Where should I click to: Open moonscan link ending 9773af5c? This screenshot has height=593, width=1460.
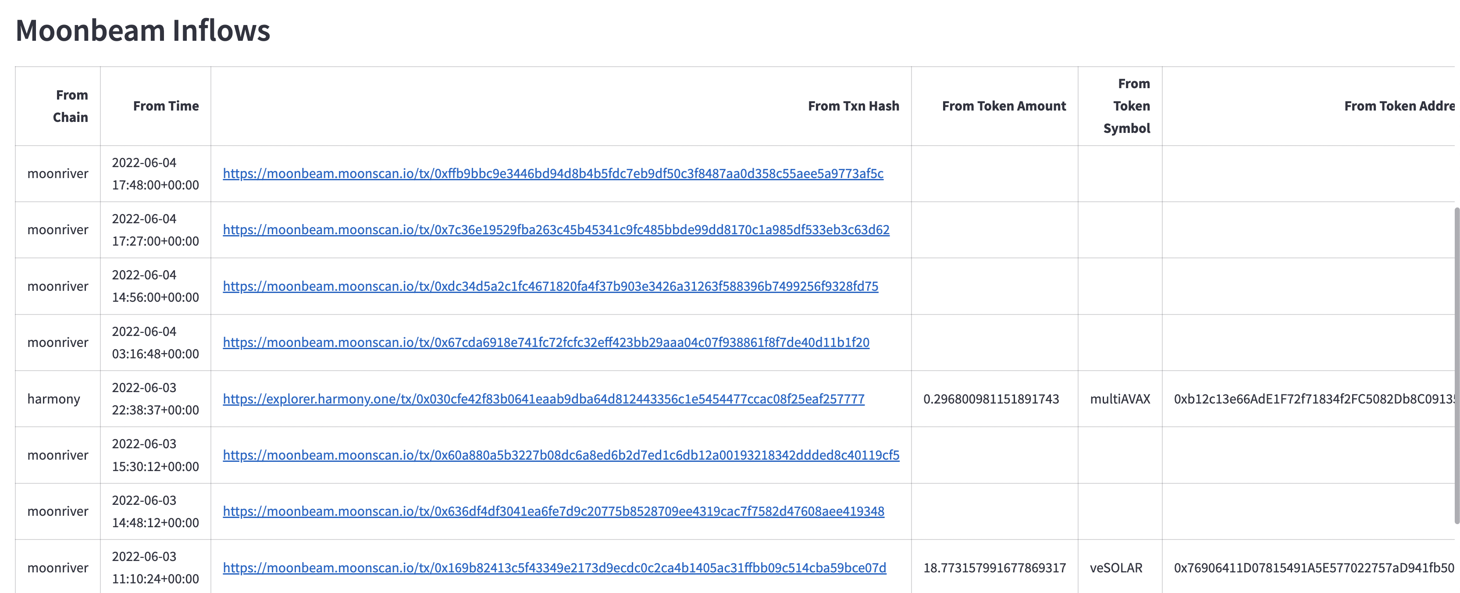click(552, 174)
